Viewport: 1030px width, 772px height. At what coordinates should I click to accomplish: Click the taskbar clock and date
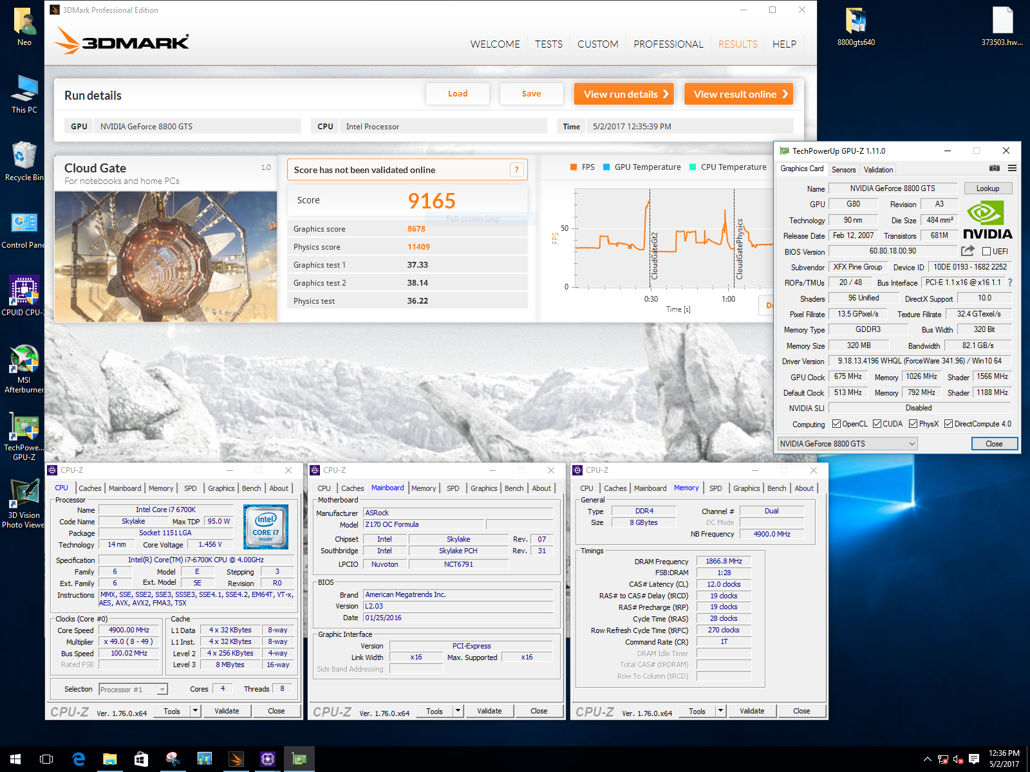1004,759
